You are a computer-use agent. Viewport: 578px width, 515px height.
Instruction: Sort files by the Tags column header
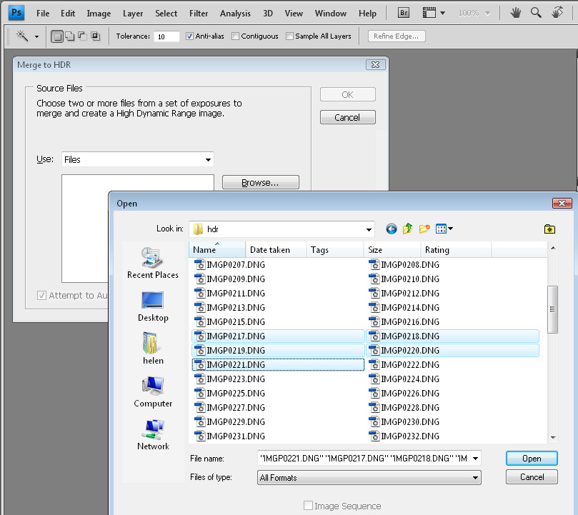335,249
